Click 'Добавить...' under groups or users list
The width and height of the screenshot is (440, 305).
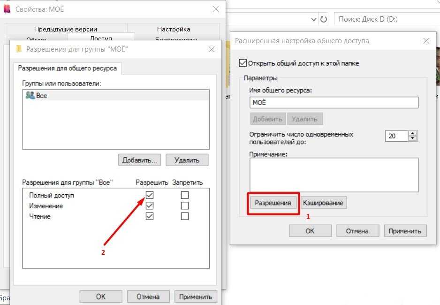[x=140, y=160]
